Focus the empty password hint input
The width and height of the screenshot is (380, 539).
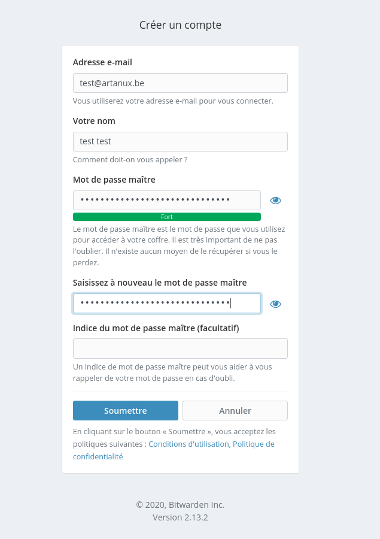tap(180, 349)
